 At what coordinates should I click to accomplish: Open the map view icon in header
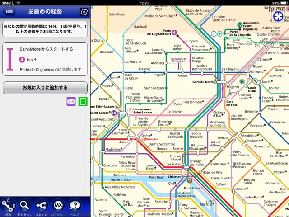tap(84, 12)
